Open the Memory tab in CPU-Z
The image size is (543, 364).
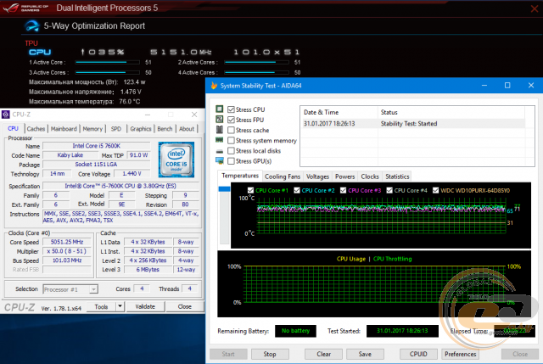tap(92, 129)
